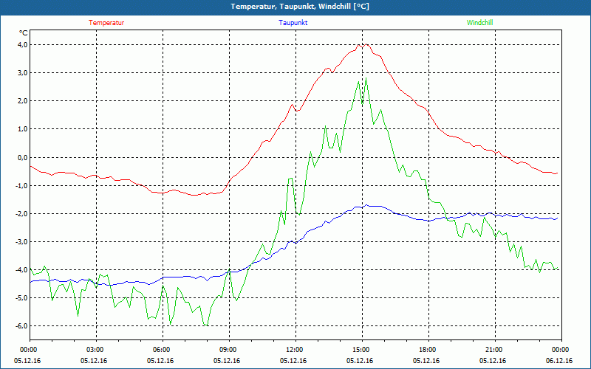591x369 pixels.
Task: Click the 4,0 y-axis value
Action: pyautogui.click(x=22, y=45)
